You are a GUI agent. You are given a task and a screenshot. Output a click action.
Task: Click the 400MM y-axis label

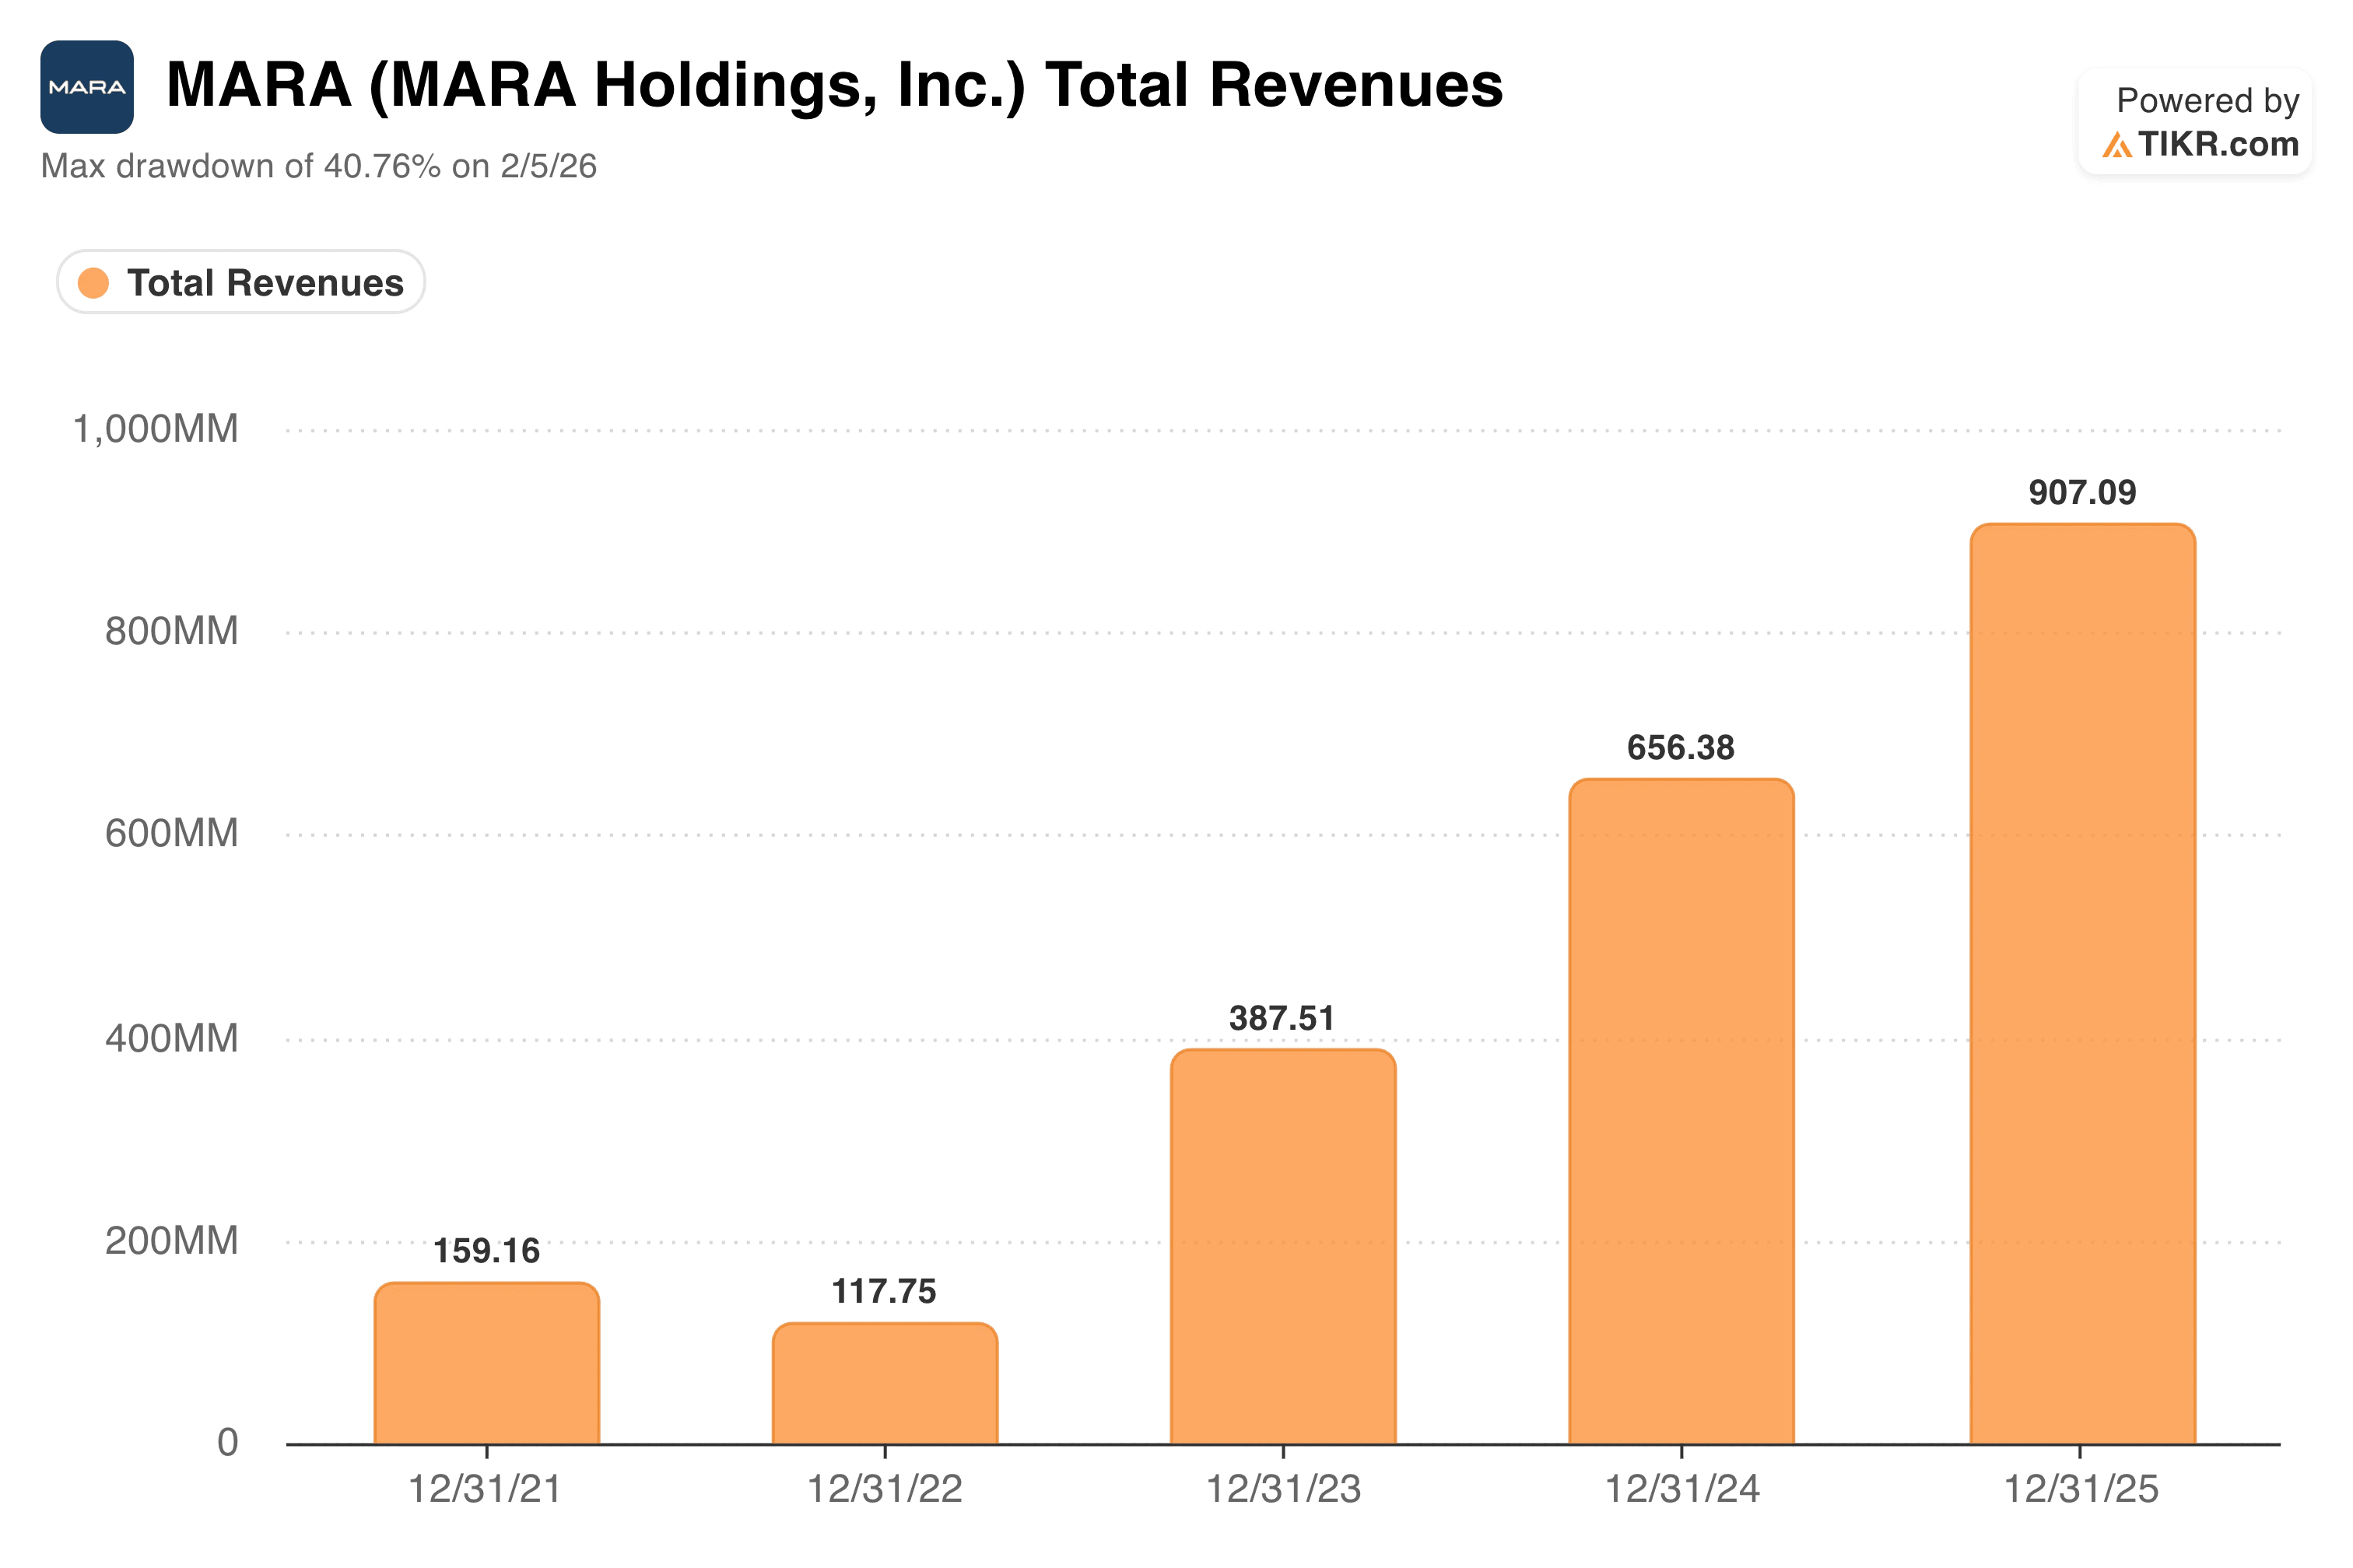click(x=172, y=1038)
